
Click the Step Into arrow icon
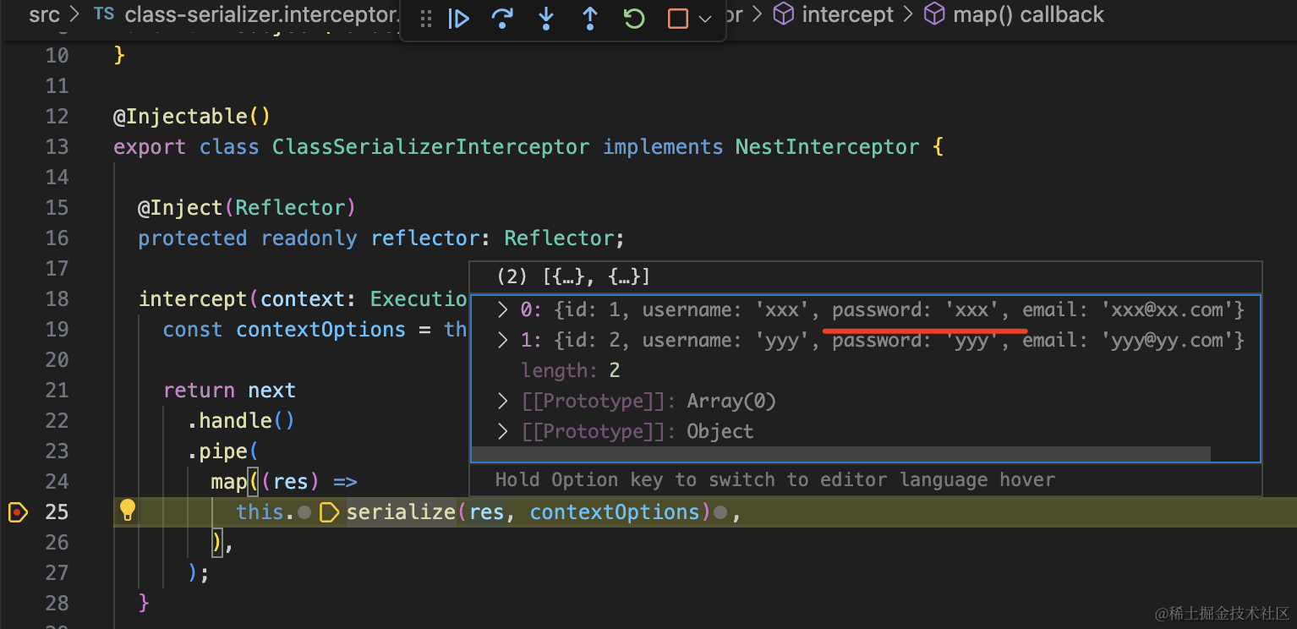click(x=546, y=19)
